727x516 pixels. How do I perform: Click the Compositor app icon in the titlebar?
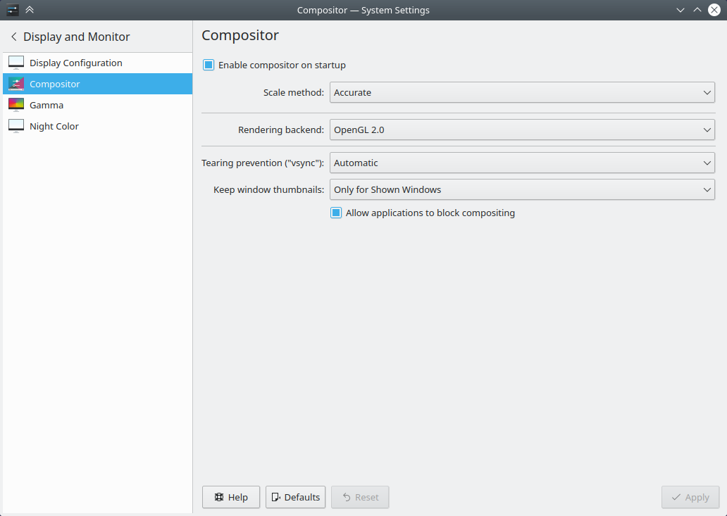(11, 10)
